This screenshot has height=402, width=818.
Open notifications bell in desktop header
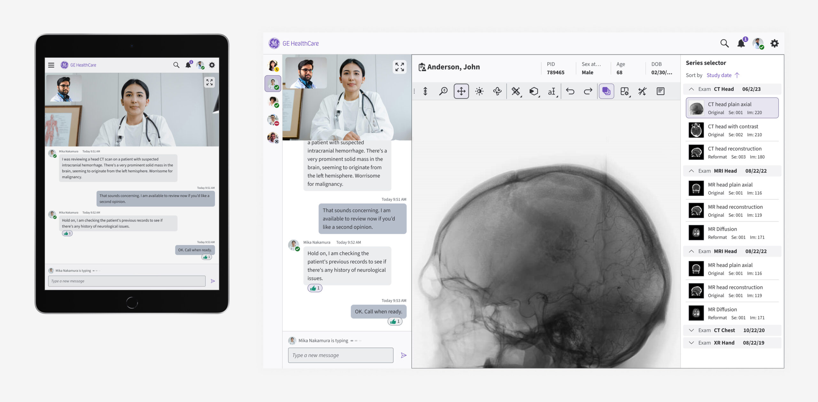pyautogui.click(x=742, y=43)
